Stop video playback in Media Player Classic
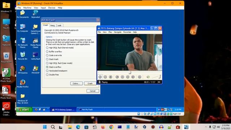 point(111,77)
